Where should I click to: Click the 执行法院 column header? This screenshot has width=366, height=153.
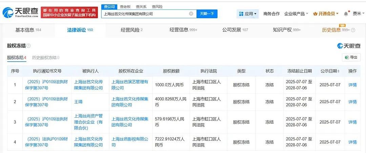[208, 71]
